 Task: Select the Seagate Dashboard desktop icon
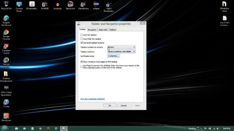point(6,21)
